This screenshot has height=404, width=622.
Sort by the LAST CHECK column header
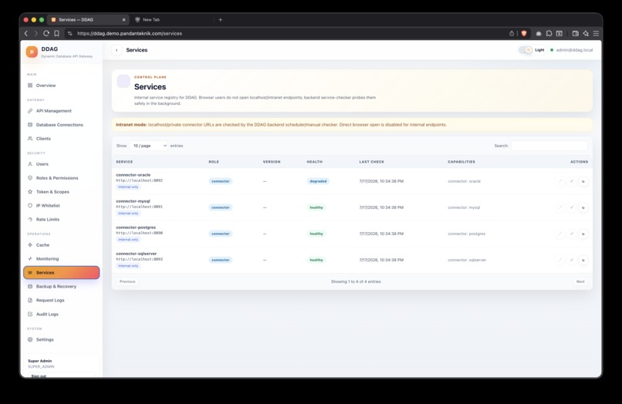[372, 162]
